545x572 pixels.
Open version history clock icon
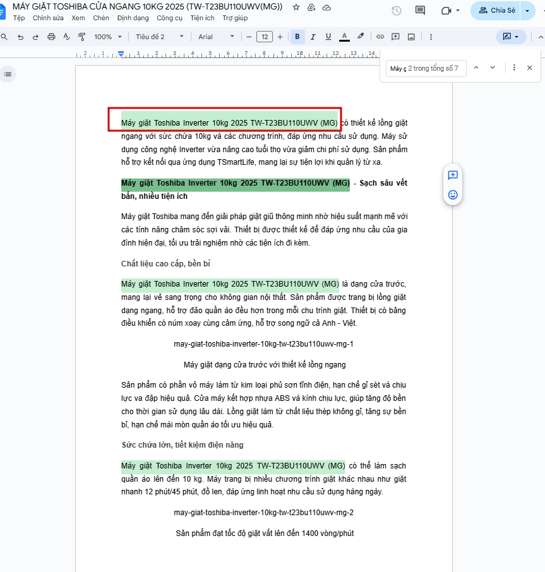tap(397, 11)
